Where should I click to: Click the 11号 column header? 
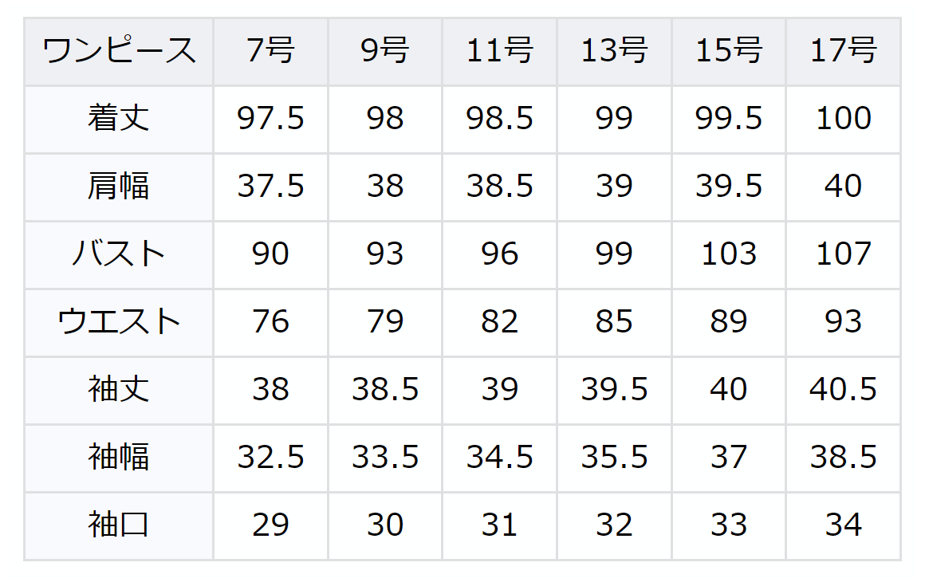(500, 52)
